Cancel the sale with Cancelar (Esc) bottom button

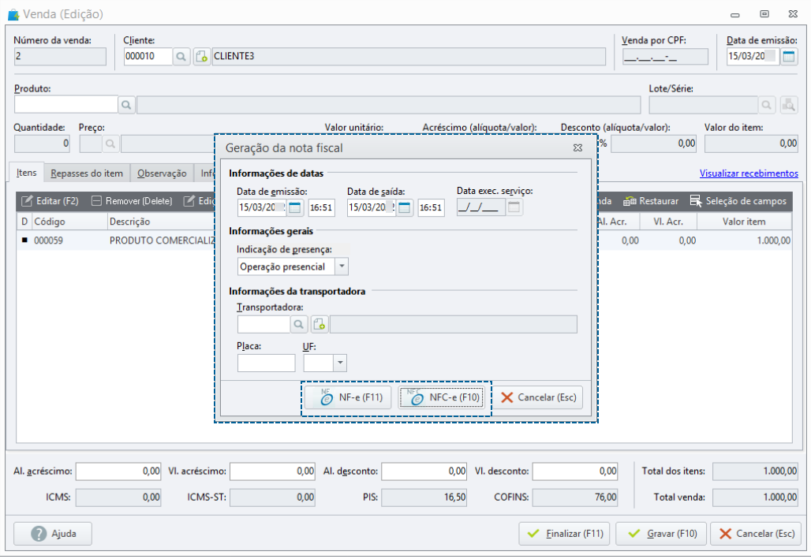[x=756, y=533]
